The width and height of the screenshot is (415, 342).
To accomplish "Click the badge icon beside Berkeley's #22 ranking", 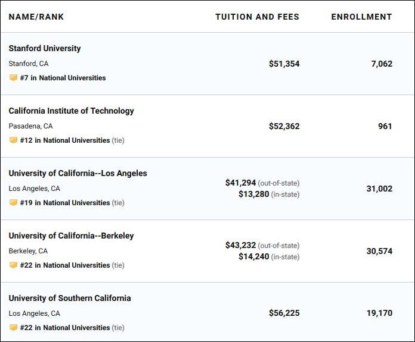I will (13, 265).
